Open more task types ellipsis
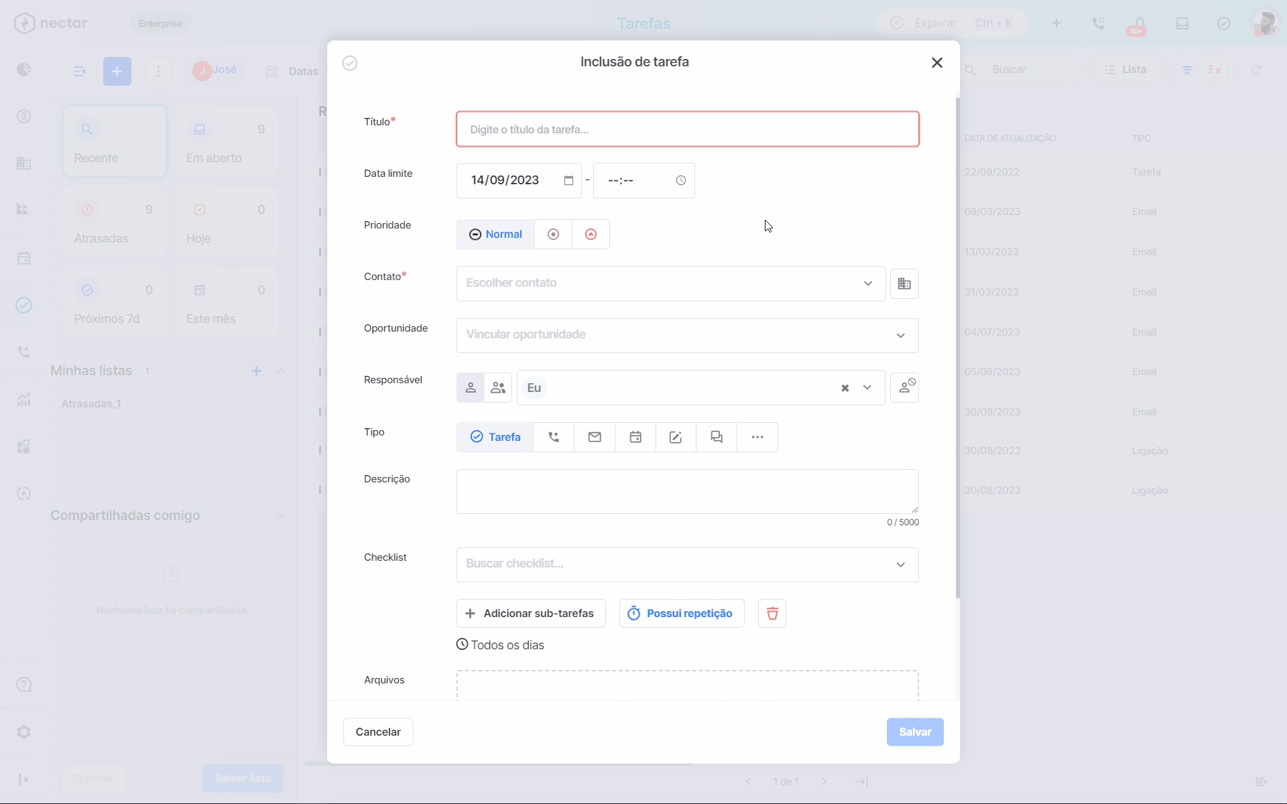 (x=757, y=437)
